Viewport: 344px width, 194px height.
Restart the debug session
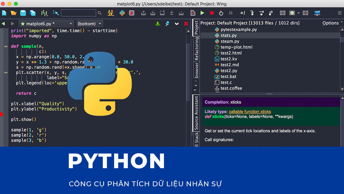point(221,13)
